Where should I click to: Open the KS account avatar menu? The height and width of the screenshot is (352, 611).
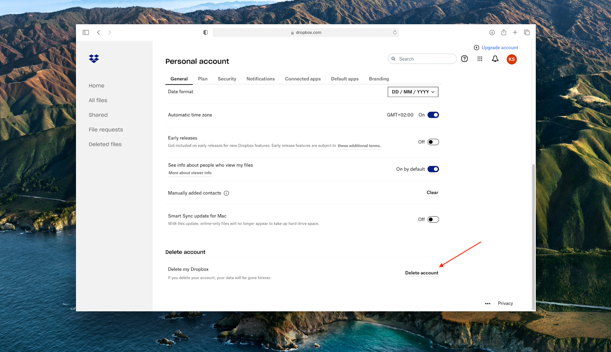[x=512, y=59]
